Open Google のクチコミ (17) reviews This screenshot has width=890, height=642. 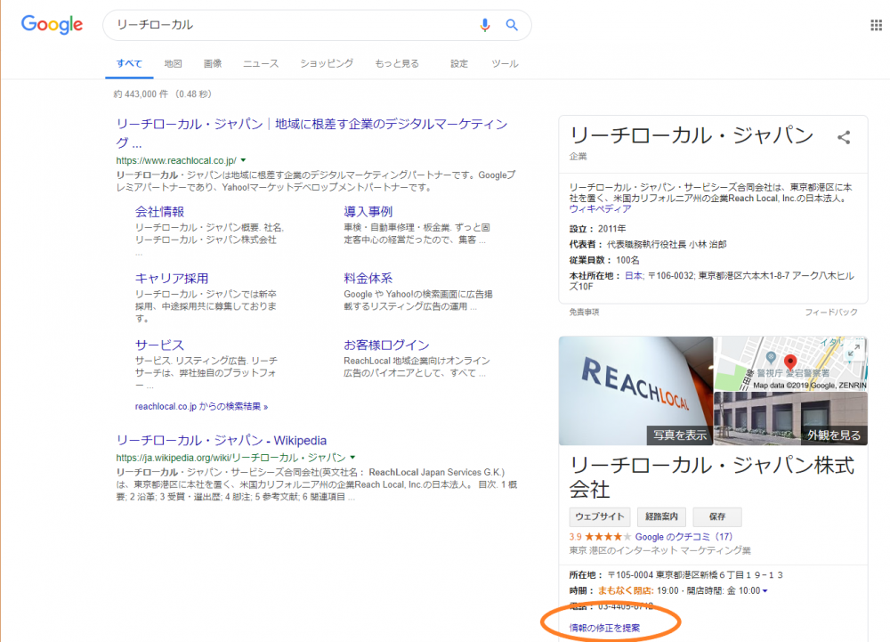(684, 537)
